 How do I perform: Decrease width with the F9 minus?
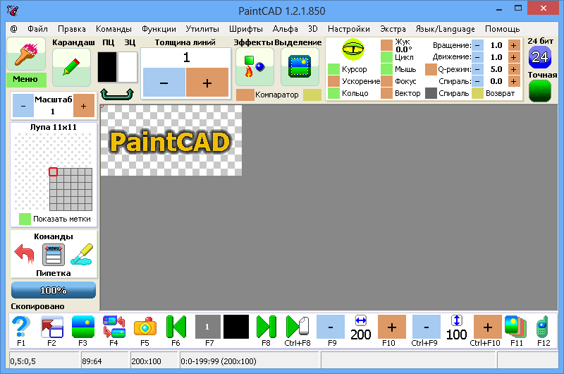click(x=331, y=327)
